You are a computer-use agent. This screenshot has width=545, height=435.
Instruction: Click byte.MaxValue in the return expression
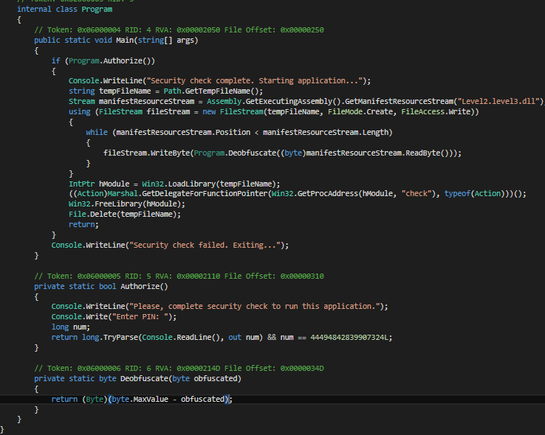[x=140, y=400]
